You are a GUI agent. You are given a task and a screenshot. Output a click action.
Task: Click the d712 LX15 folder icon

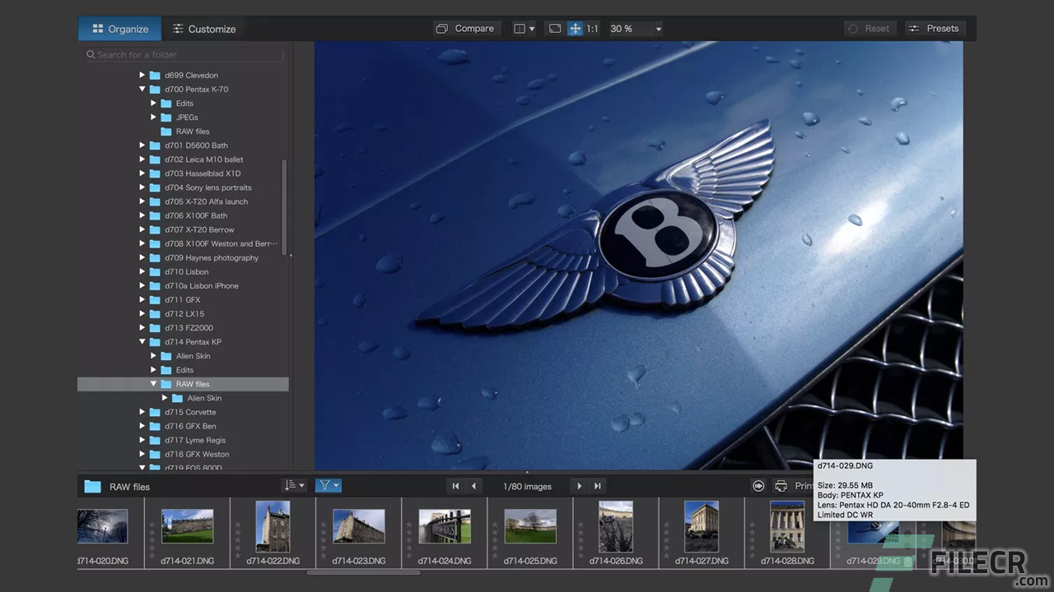click(154, 314)
